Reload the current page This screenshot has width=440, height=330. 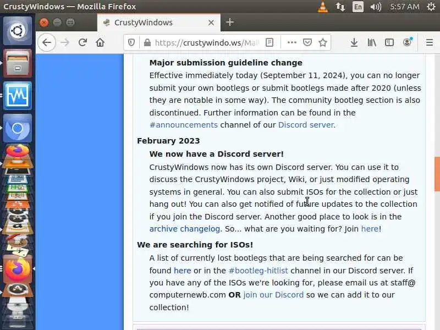[x=82, y=43]
